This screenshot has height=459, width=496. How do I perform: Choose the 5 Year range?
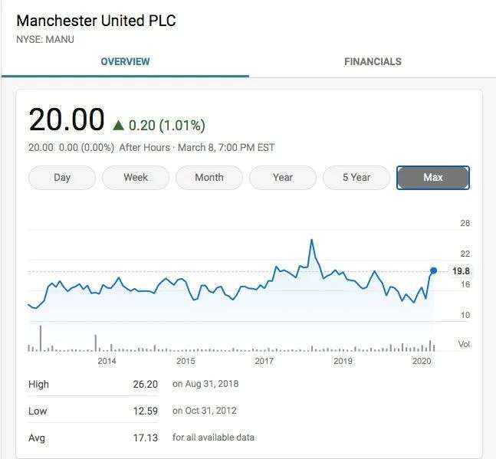point(356,178)
